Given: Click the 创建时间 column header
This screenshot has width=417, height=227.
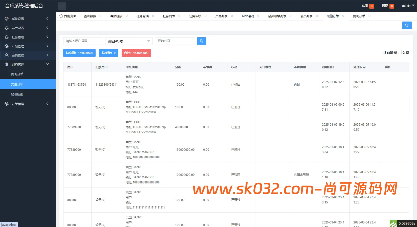Looking at the screenshot, I should [x=328, y=67].
